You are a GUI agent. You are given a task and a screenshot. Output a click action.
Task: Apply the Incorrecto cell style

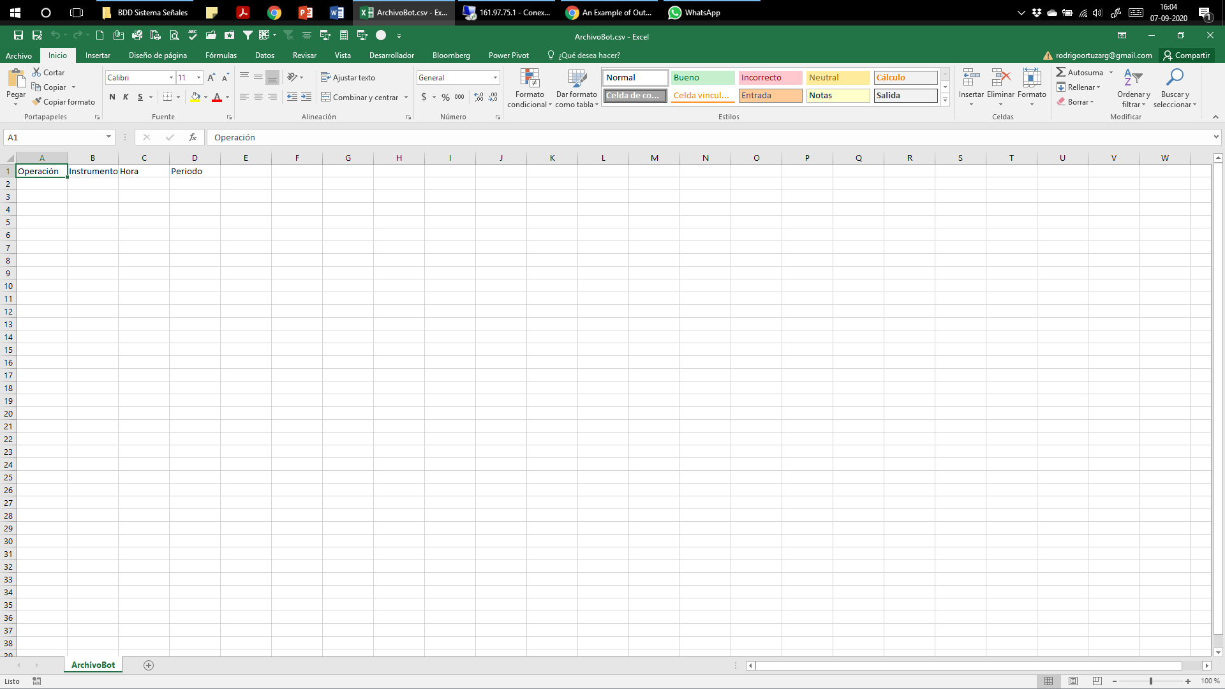pyautogui.click(x=770, y=77)
